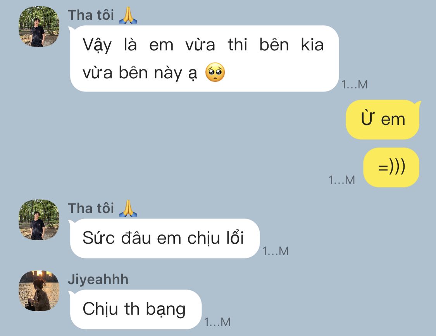This screenshot has width=436, height=336.
Task: Select the first Tha tôi sender name
Action: coord(91,15)
